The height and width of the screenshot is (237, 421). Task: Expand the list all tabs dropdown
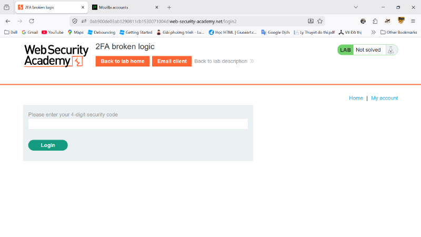(356, 7)
